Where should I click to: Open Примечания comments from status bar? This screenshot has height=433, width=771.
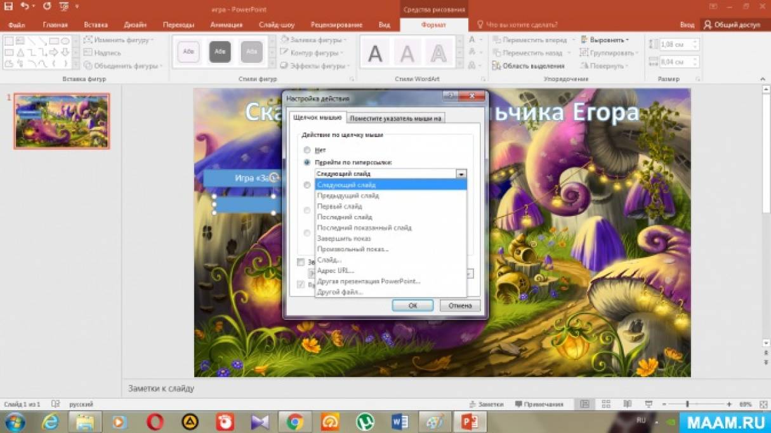(539, 404)
